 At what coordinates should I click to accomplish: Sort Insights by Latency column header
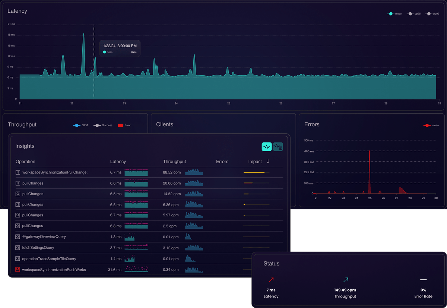coord(118,162)
